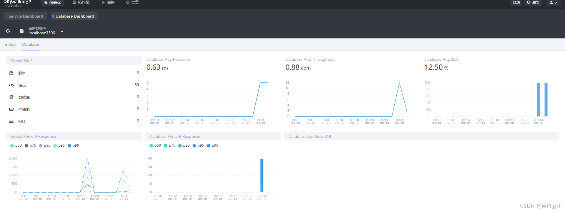Image resolution: width=565 pixels, height=212 pixels.
Task: Toggle p50 in Global Percent Response legend
Action: pos(16,145)
